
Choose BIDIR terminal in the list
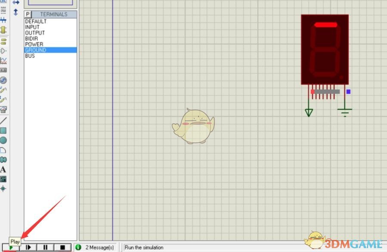pos(50,38)
